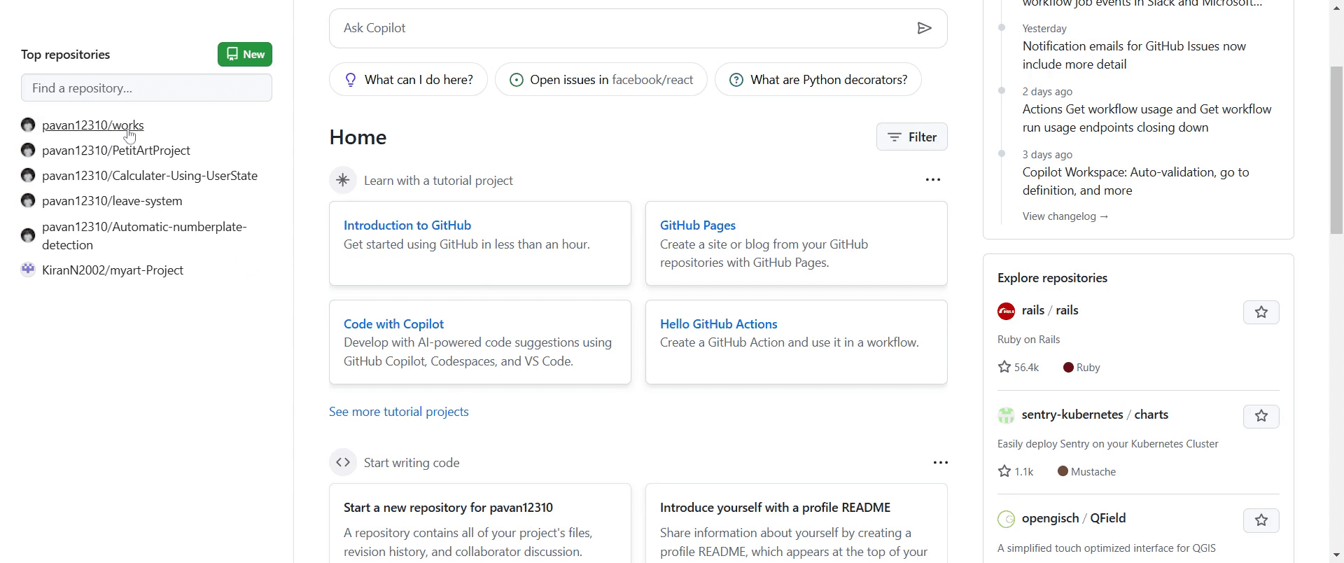This screenshot has width=1344, height=563.
Task: Open the pavan12310/PetitArtProject repository
Action: 116,151
